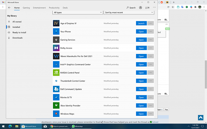Screen dimensions: 207x129
Task: Open Microsoft Edge from the taskbar
Action: 10,126
